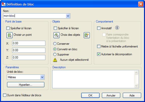Image resolution: width=145 pixels, height=102 pixels.
Task: Click the Hyperlien... button
Action: pyautogui.click(x=26, y=84)
